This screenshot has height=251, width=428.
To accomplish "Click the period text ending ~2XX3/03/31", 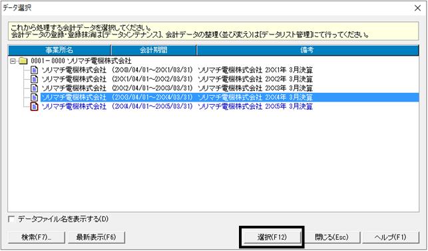I will pyautogui.click(x=152, y=88).
